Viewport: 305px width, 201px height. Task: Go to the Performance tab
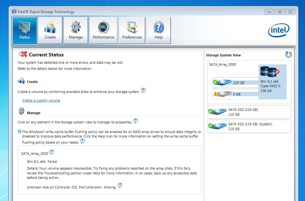click(x=103, y=30)
